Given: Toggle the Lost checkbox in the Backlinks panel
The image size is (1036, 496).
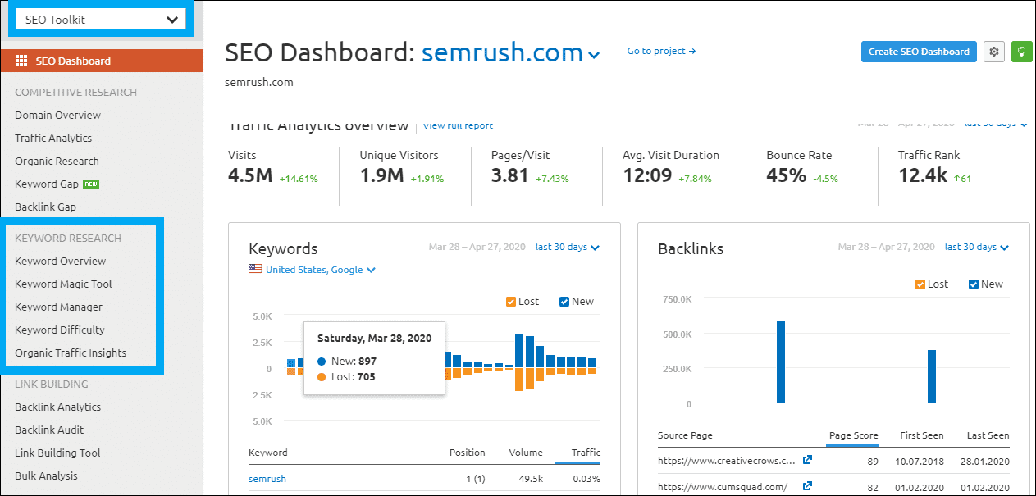Looking at the screenshot, I should click(x=920, y=284).
